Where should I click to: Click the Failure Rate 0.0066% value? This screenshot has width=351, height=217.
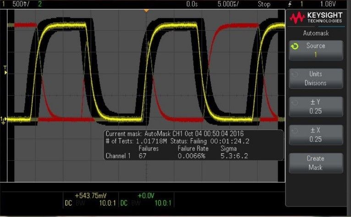[x=192, y=156]
